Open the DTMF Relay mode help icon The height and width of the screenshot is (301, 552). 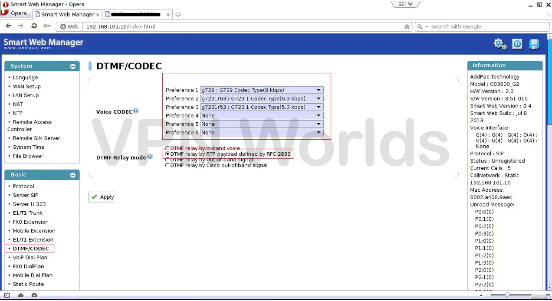coord(150,157)
